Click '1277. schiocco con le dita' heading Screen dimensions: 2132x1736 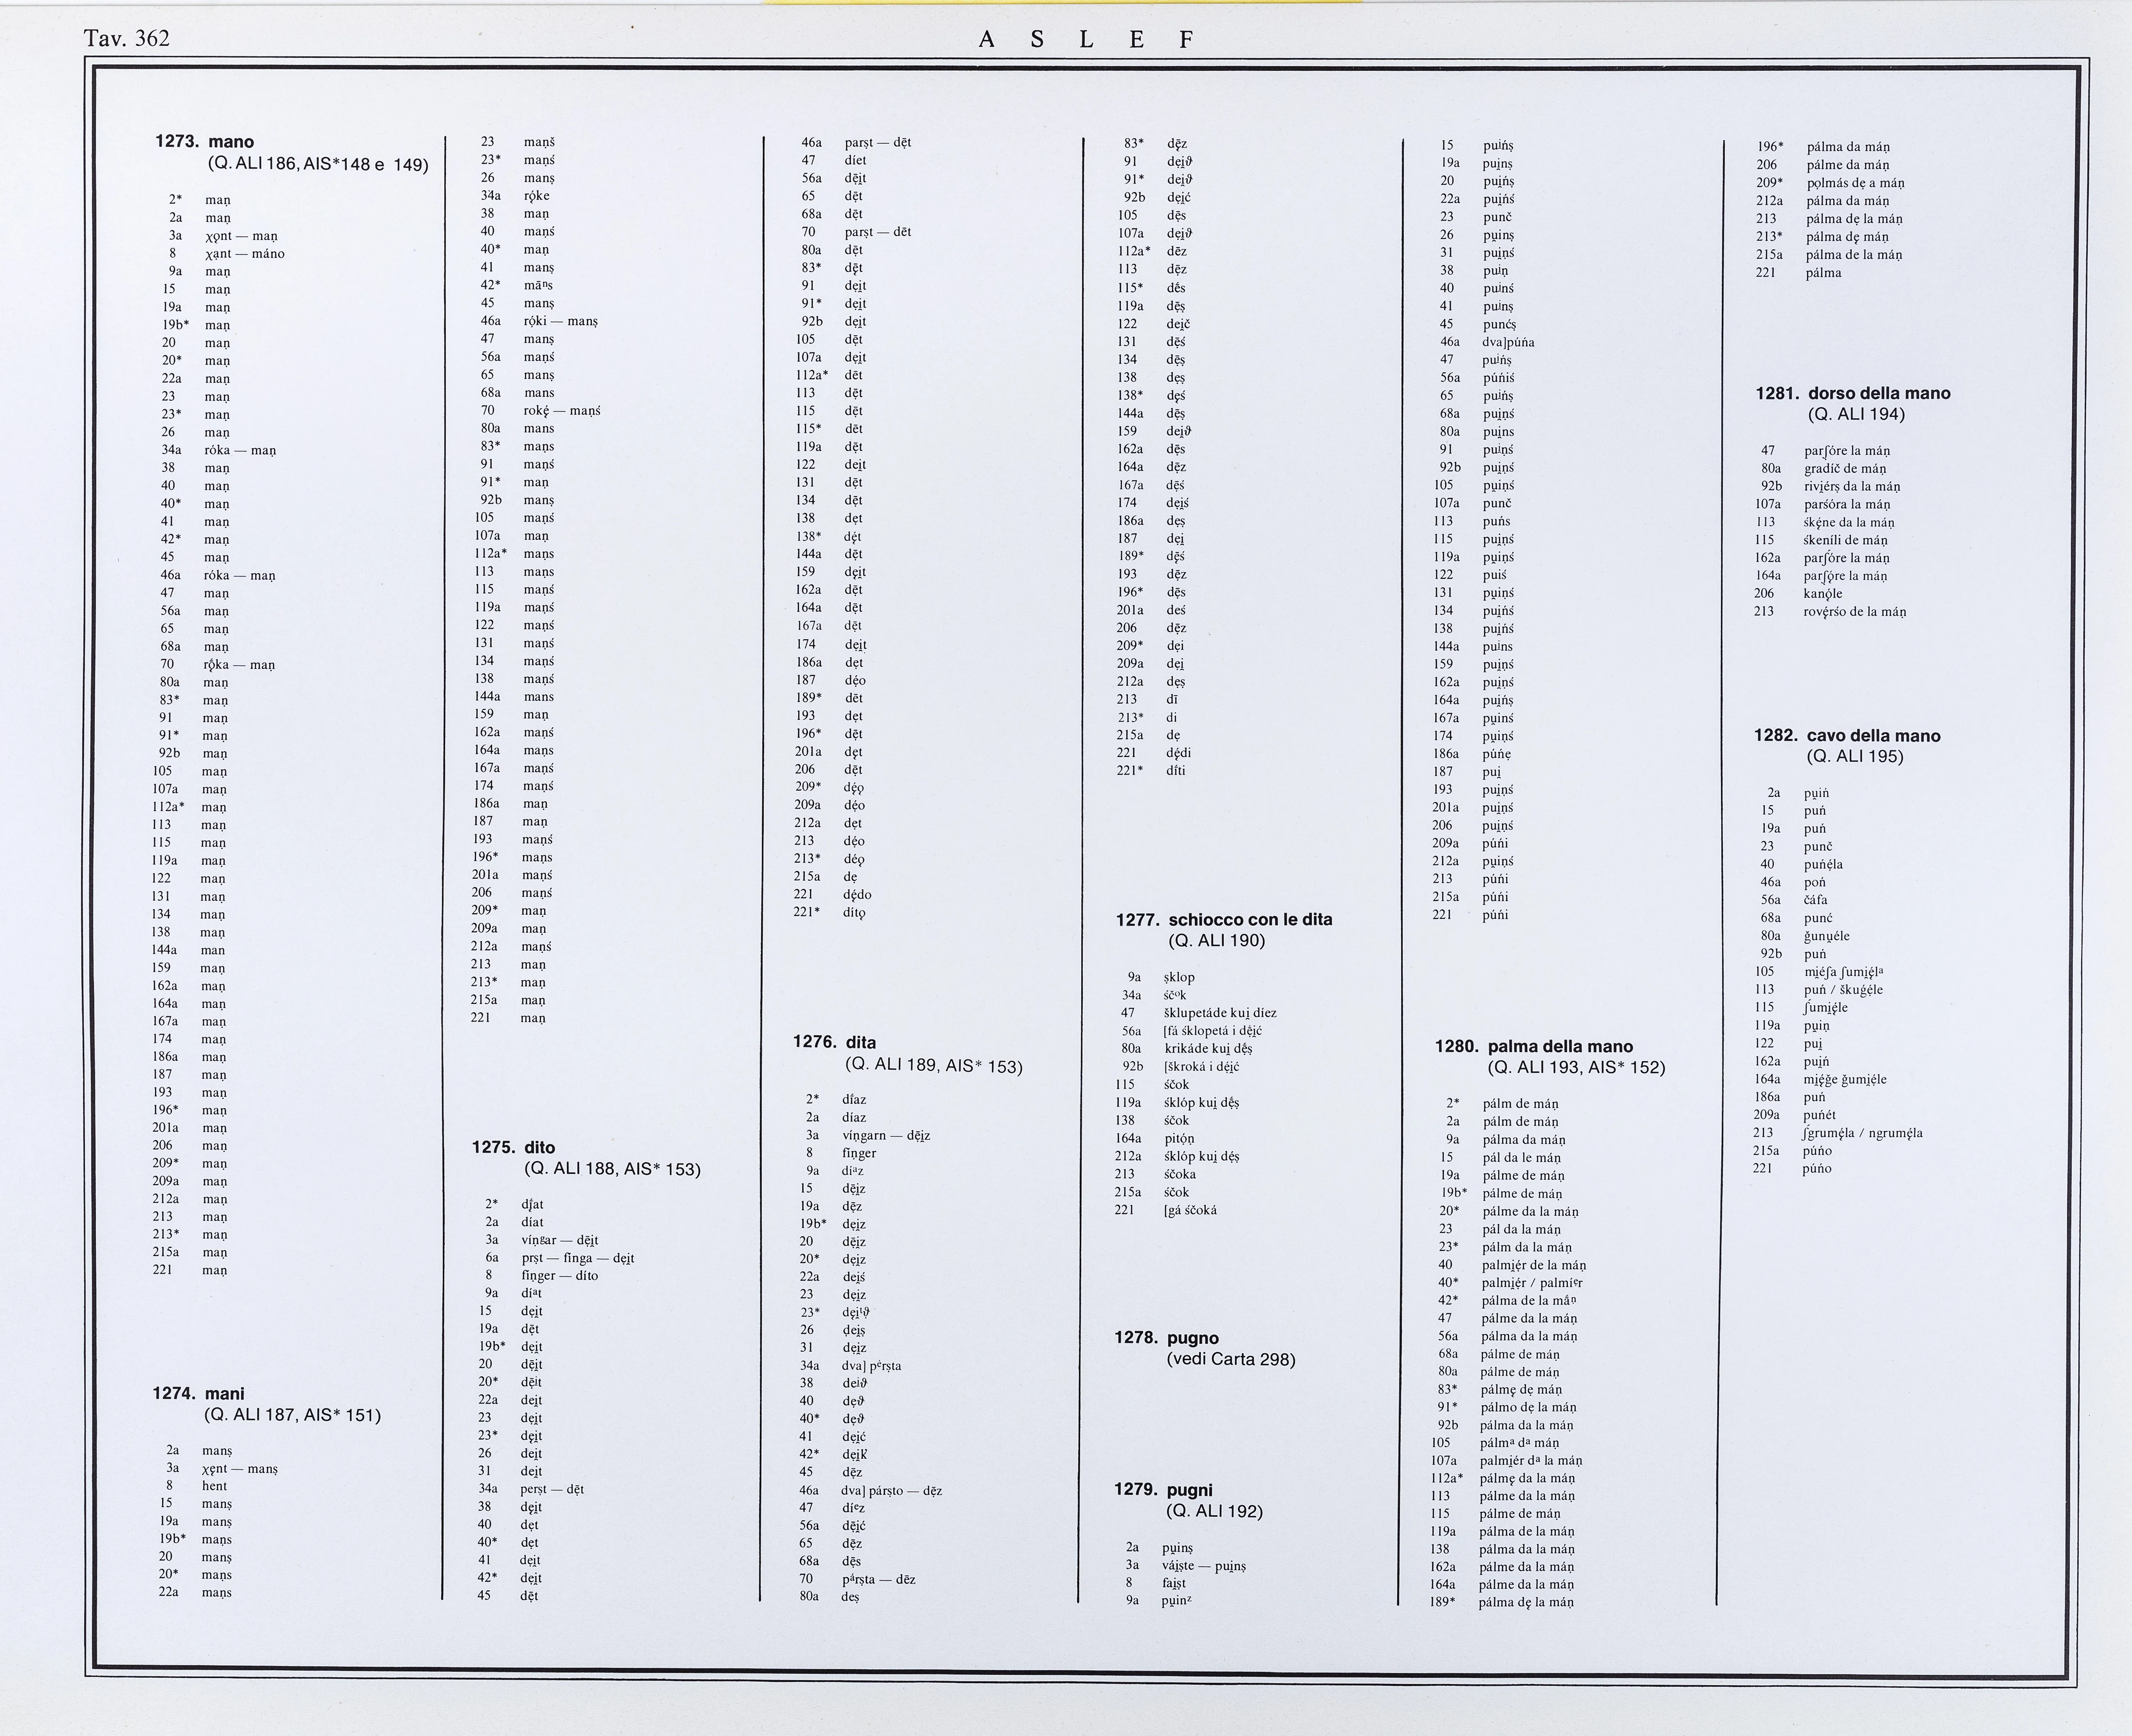pyautogui.click(x=1224, y=919)
